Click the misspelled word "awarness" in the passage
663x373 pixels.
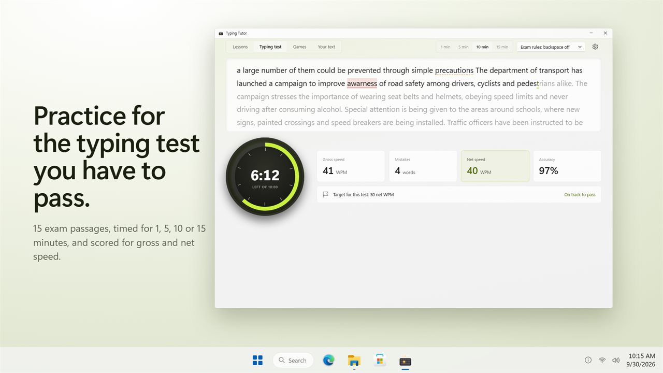point(362,83)
